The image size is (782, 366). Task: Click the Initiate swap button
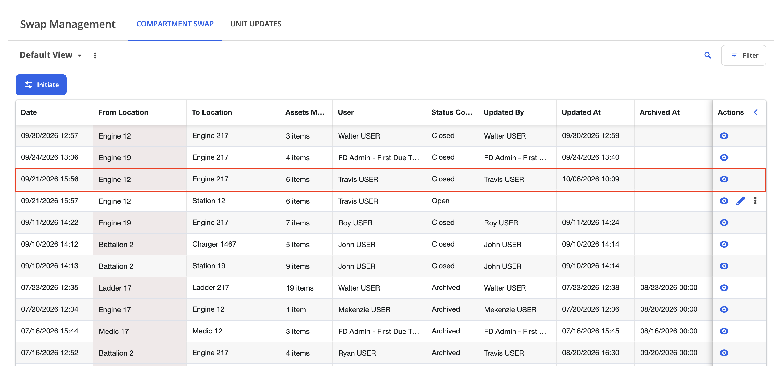point(41,85)
